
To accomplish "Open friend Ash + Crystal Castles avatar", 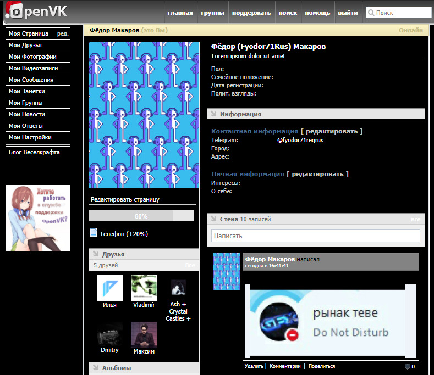I will click(x=178, y=287).
